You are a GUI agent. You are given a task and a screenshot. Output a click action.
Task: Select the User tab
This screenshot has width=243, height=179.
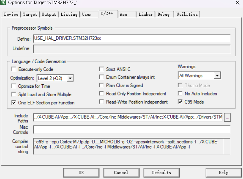[x=87, y=14]
